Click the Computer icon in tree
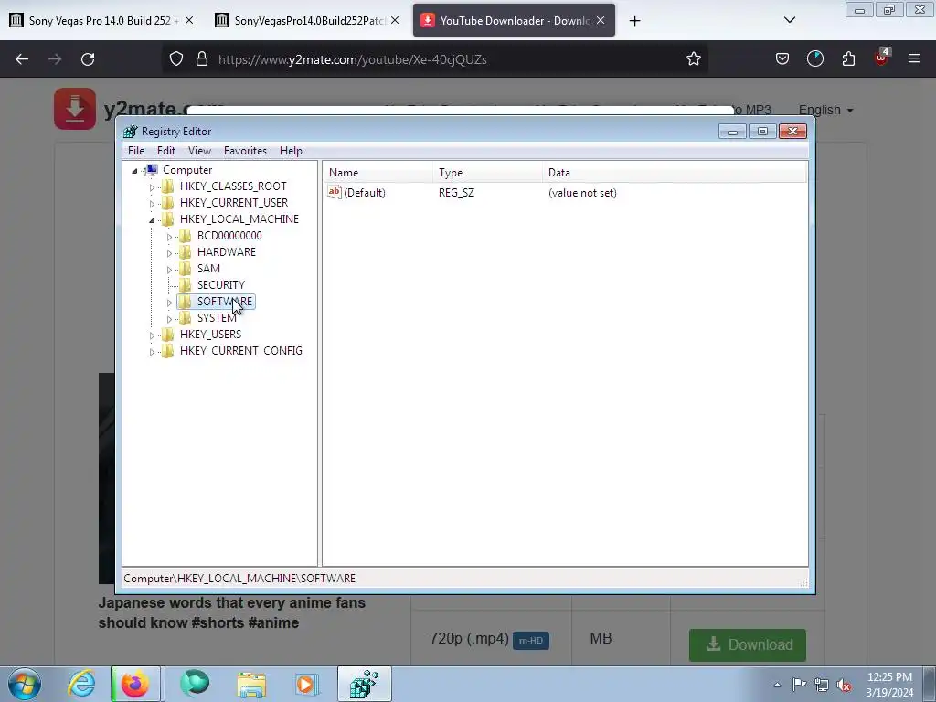936x702 pixels. [x=152, y=170]
